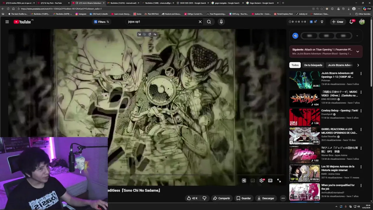This screenshot has width=373, height=210.
Task: Open the options for Evangelion MUSIC VIDEO entry
Action: (361, 92)
